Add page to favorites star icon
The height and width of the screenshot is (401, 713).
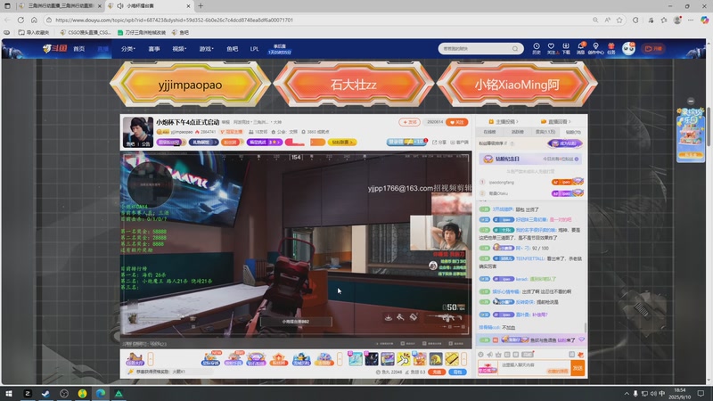tap(619, 20)
